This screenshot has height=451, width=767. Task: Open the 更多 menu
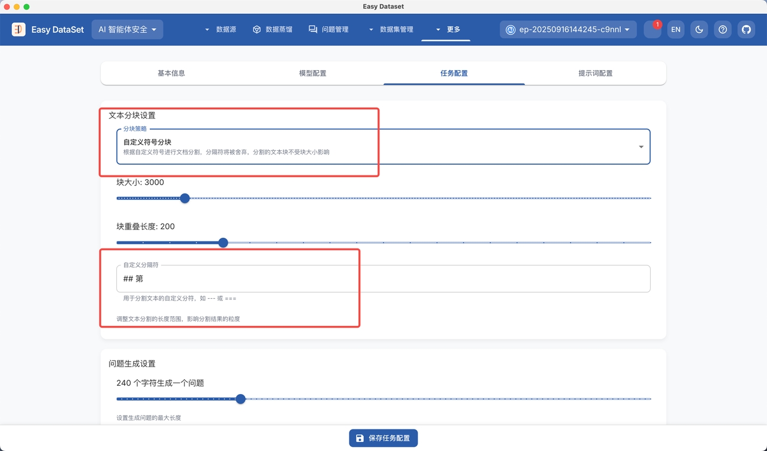coord(447,29)
